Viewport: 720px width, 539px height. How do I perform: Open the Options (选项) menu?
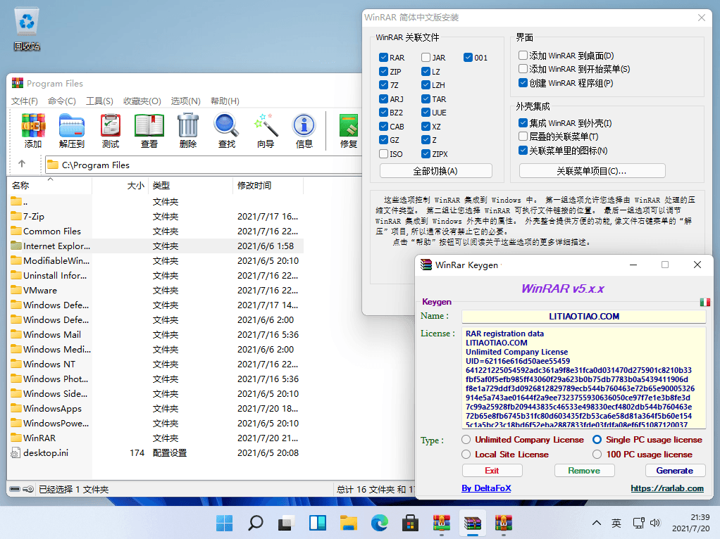coord(185,101)
